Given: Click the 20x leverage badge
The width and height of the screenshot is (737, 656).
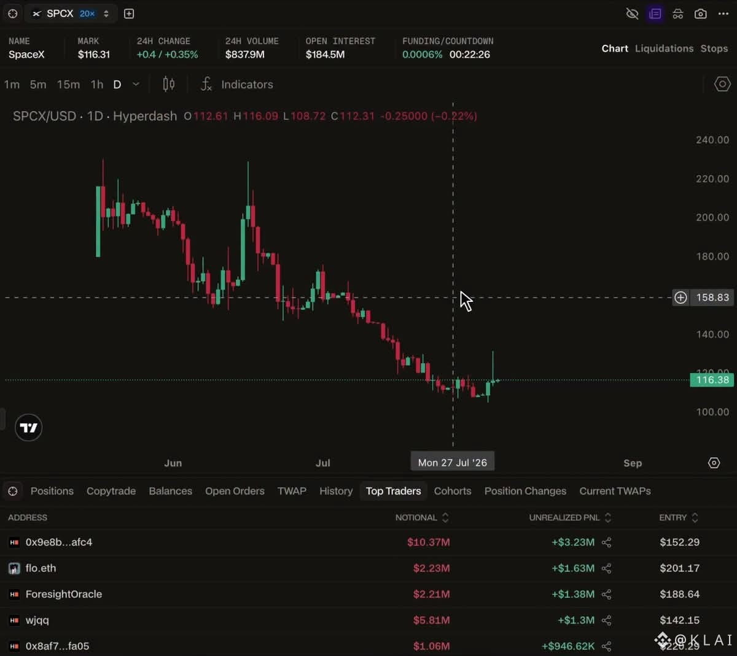Looking at the screenshot, I should (87, 14).
